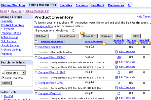151x100 pixels.
Task: Check the CompactFlash GPS product checkbox
Action: click(x=36, y=83)
